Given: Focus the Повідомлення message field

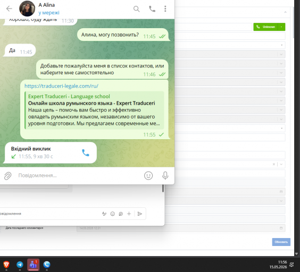Looking at the screenshot, I should (78, 175).
